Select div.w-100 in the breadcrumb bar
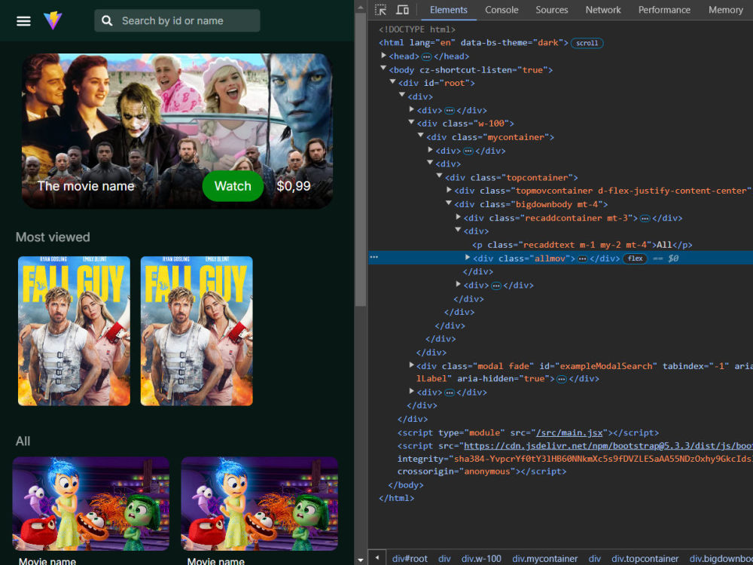753x565 pixels. pyautogui.click(x=481, y=559)
